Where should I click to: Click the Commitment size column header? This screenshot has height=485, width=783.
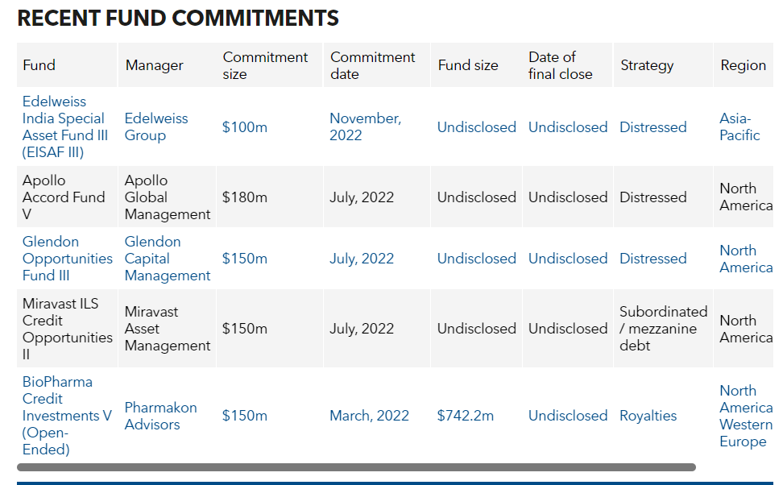pyautogui.click(x=266, y=64)
